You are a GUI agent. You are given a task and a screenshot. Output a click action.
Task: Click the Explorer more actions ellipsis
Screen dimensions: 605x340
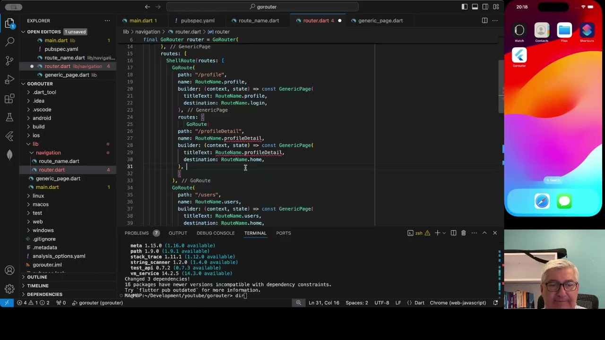point(107,21)
